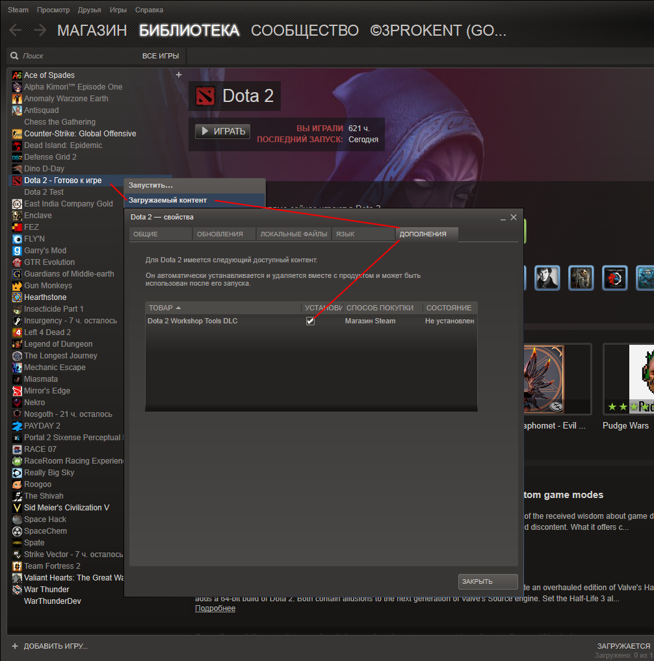The image size is (654, 661).
Task: Open the Просмотр menu
Action: coord(53,10)
